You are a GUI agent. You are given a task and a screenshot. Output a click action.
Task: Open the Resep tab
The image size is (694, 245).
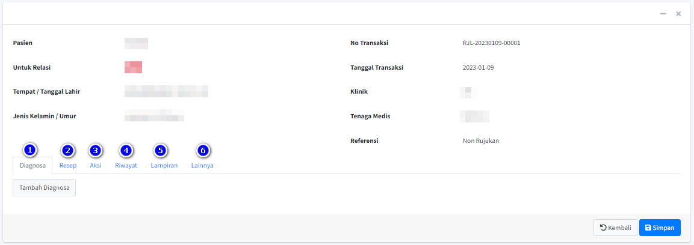[67, 166]
